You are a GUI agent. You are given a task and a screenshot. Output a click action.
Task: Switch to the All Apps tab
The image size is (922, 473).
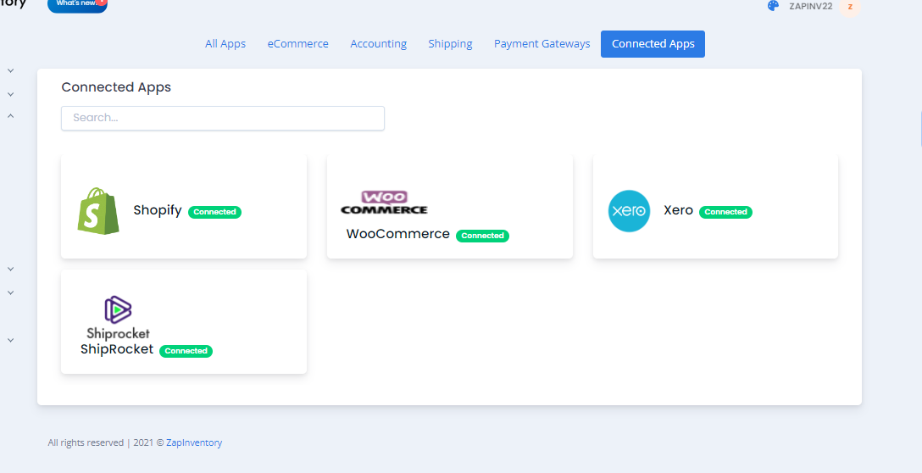[x=225, y=43]
